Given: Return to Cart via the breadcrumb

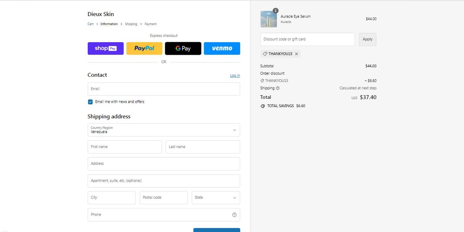Looking at the screenshot, I should coord(90,24).
